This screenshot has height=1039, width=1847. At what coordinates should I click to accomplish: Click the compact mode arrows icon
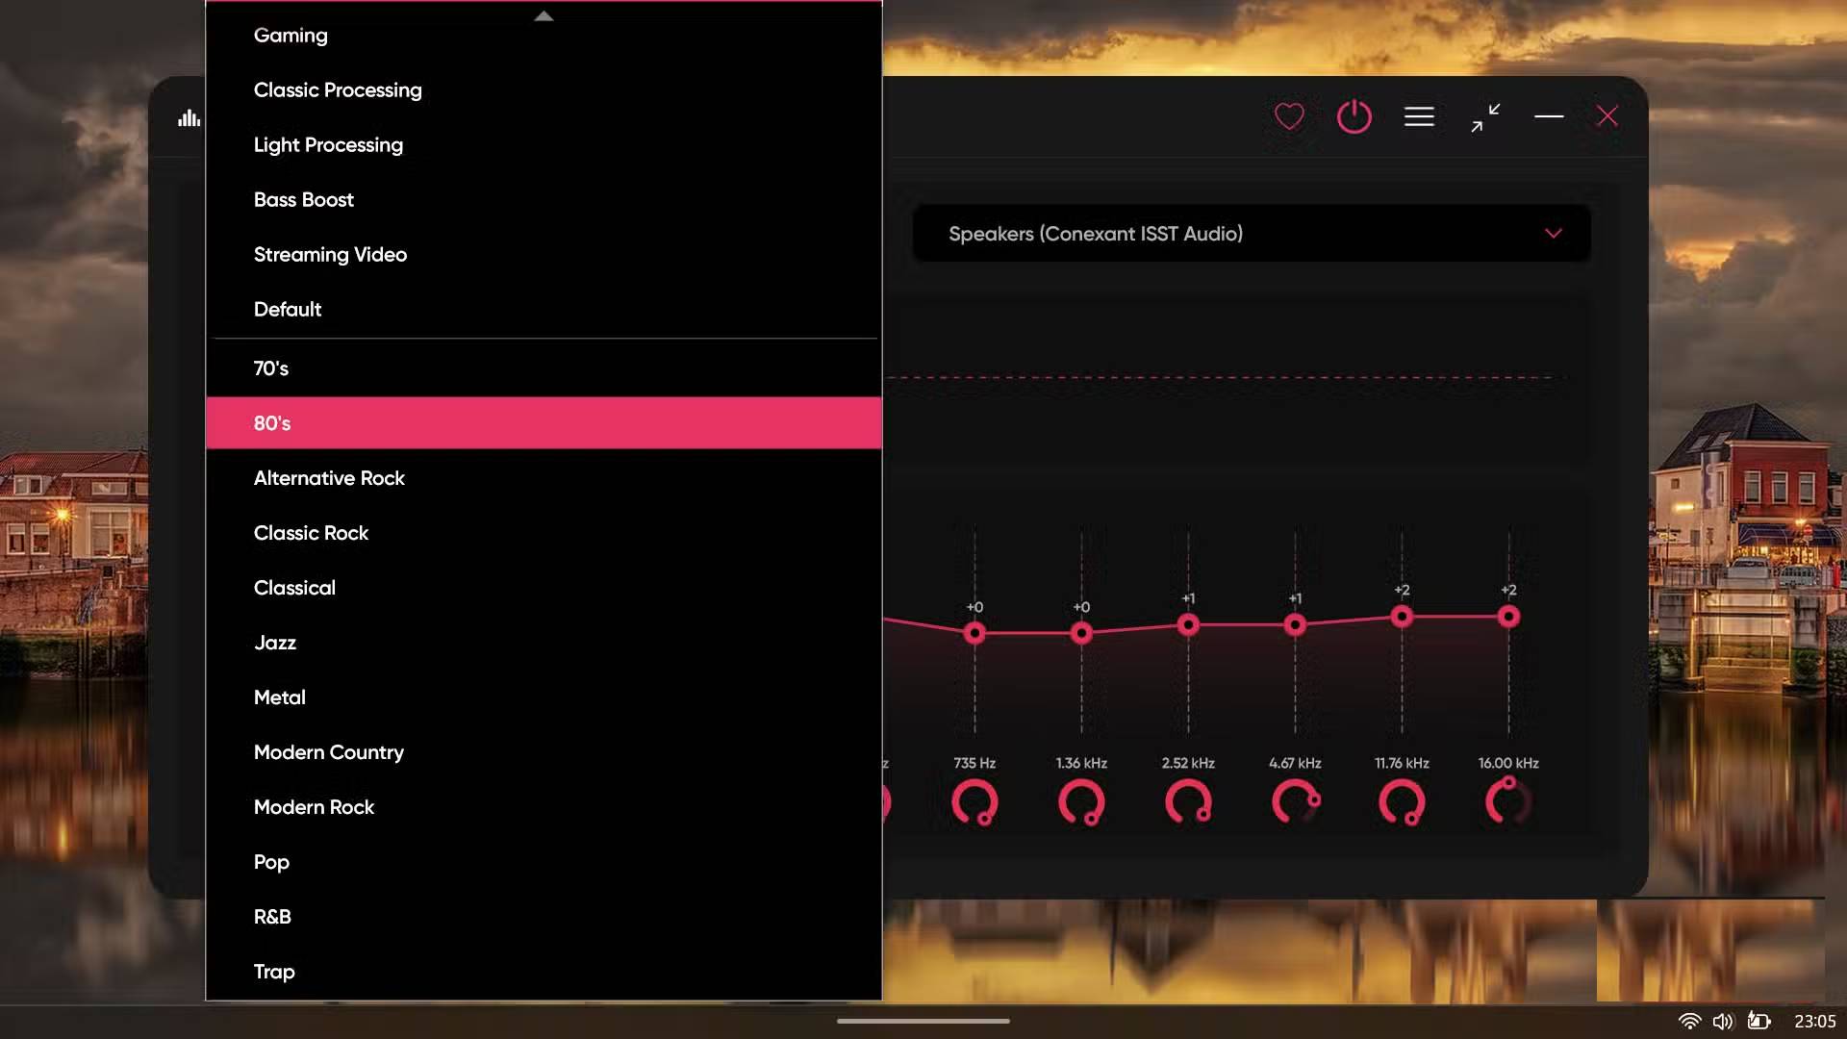[1485, 117]
